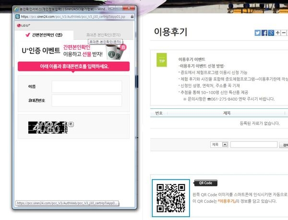Open the 제목 search dropdown
Image resolution: width=288 pixels, height=220 pixels.
(219, 144)
